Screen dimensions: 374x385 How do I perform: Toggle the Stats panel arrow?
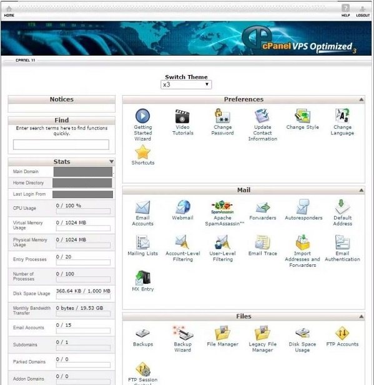tap(111, 161)
